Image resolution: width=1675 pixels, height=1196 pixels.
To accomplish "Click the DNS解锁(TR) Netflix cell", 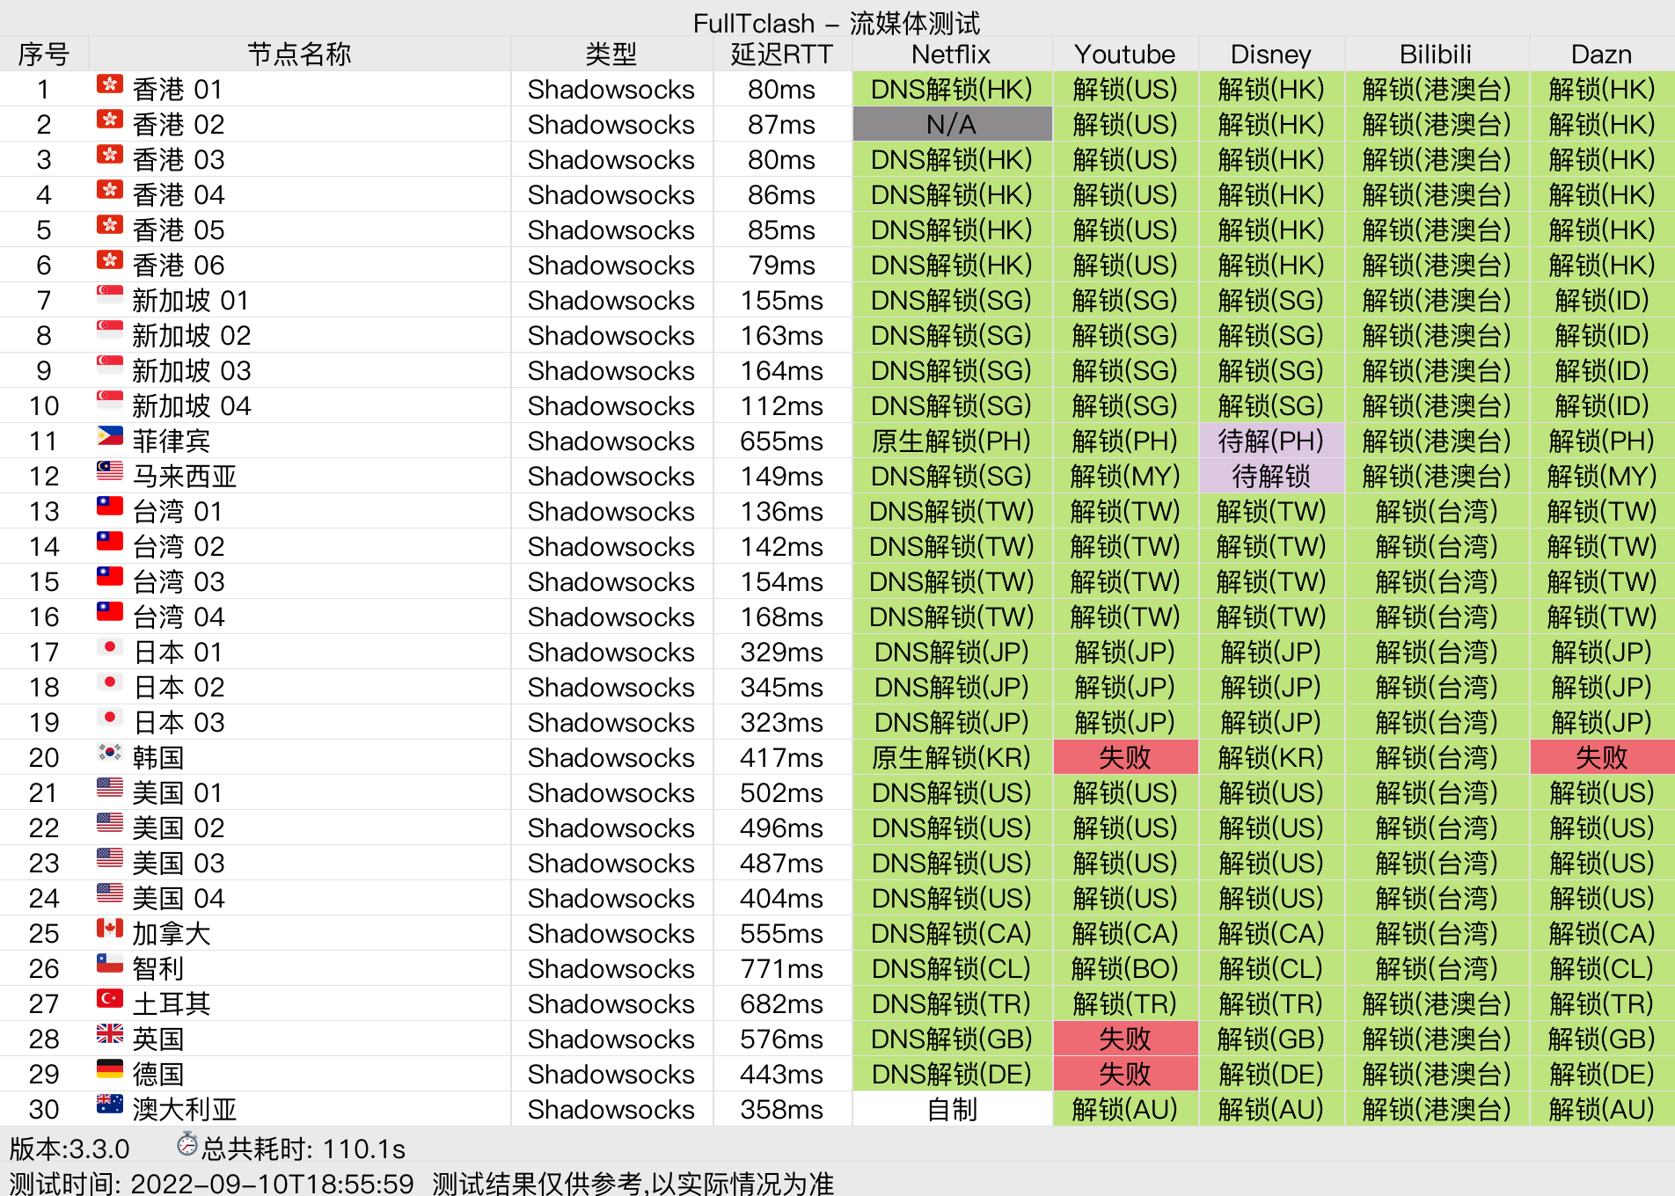I will 952,1003.
